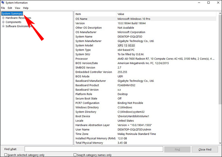
Task: Select the Other OS Description row
Action: 145,28
